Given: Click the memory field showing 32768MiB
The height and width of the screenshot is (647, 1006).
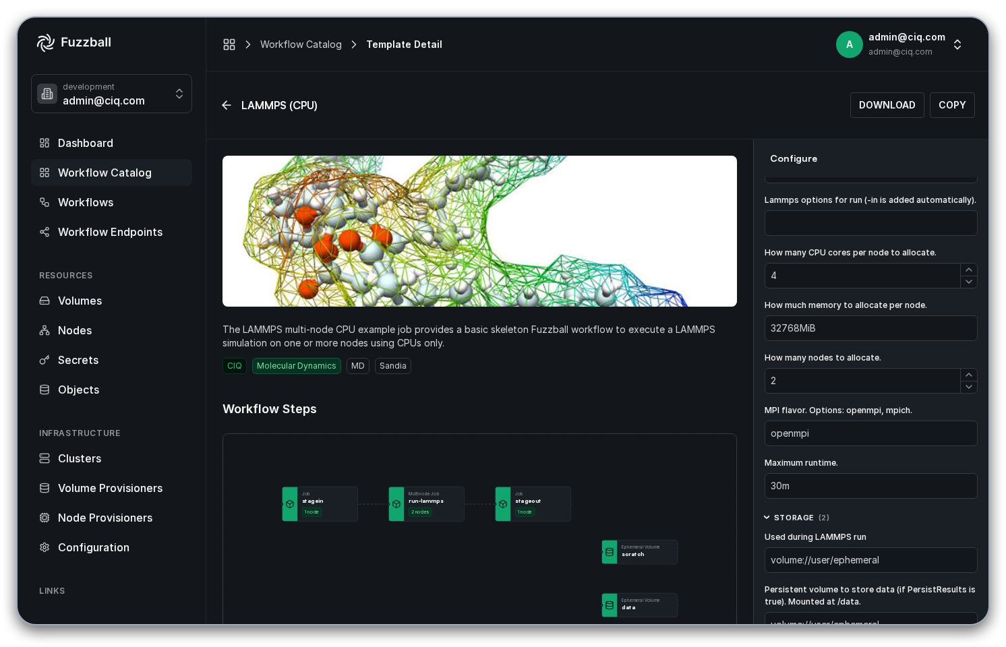Looking at the screenshot, I should pos(870,328).
